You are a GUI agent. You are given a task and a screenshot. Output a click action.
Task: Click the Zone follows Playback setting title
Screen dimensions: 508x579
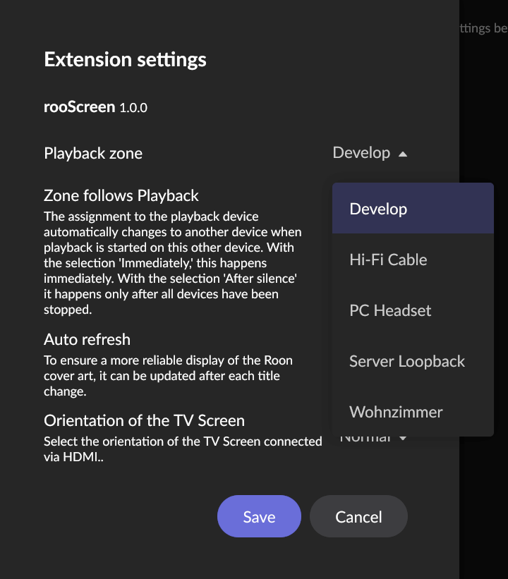point(121,195)
